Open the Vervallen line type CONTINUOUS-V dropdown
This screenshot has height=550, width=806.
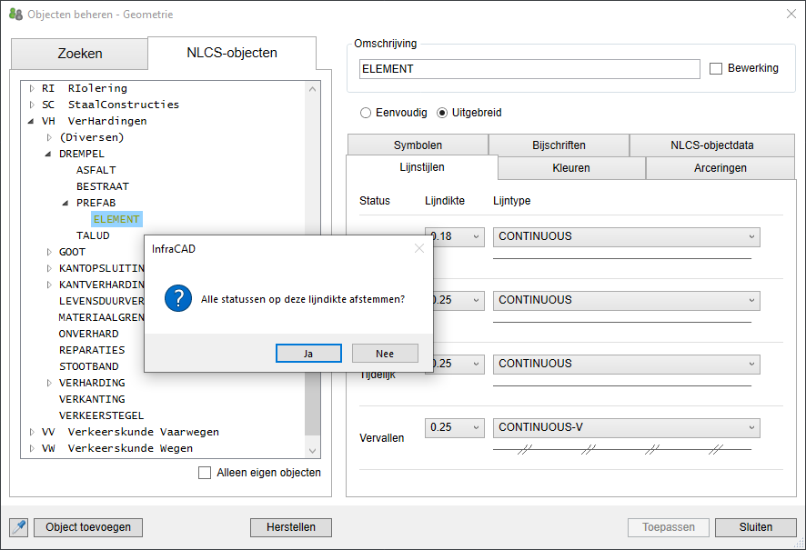[626, 427]
